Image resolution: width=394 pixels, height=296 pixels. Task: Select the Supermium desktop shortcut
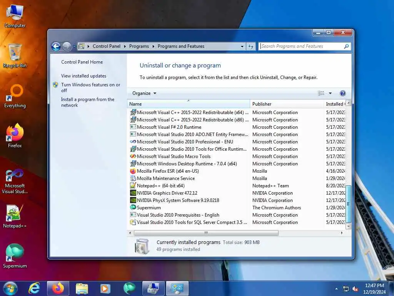[x=15, y=256]
